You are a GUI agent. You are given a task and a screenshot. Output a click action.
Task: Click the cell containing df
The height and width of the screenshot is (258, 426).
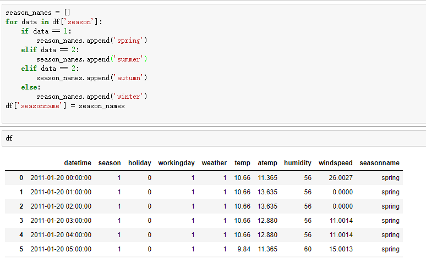pos(214,138)
